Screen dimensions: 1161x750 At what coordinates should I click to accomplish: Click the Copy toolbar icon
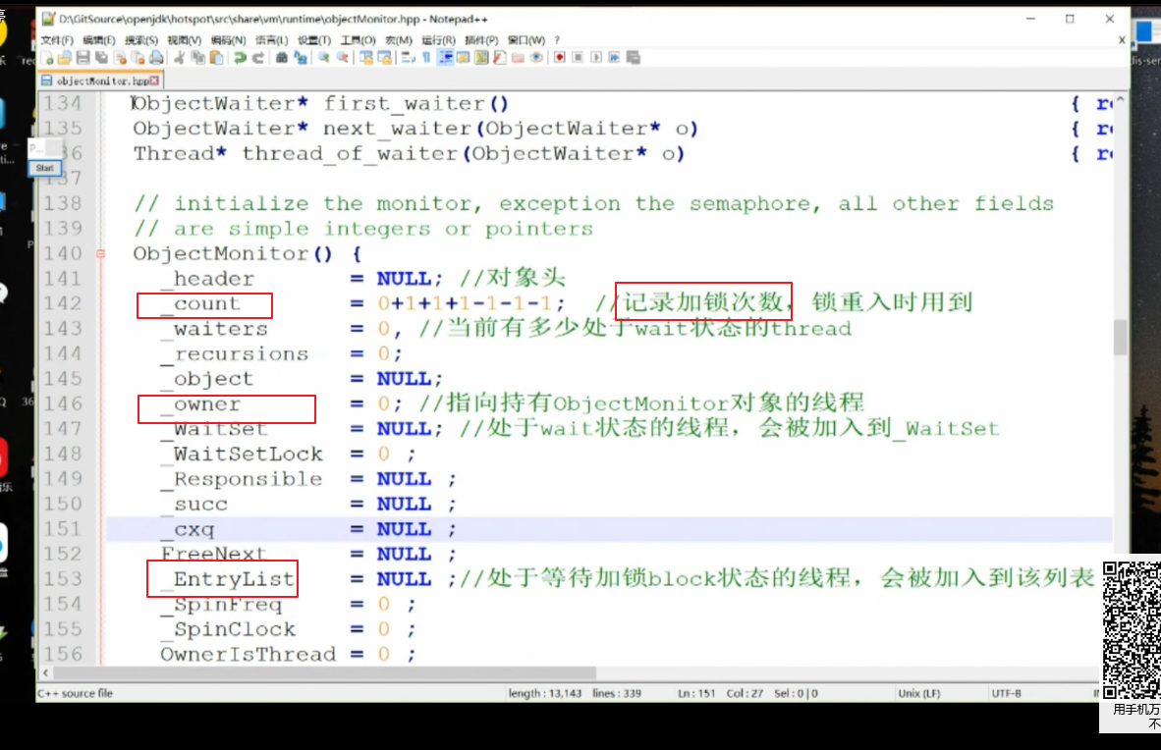tap(197, 58)
